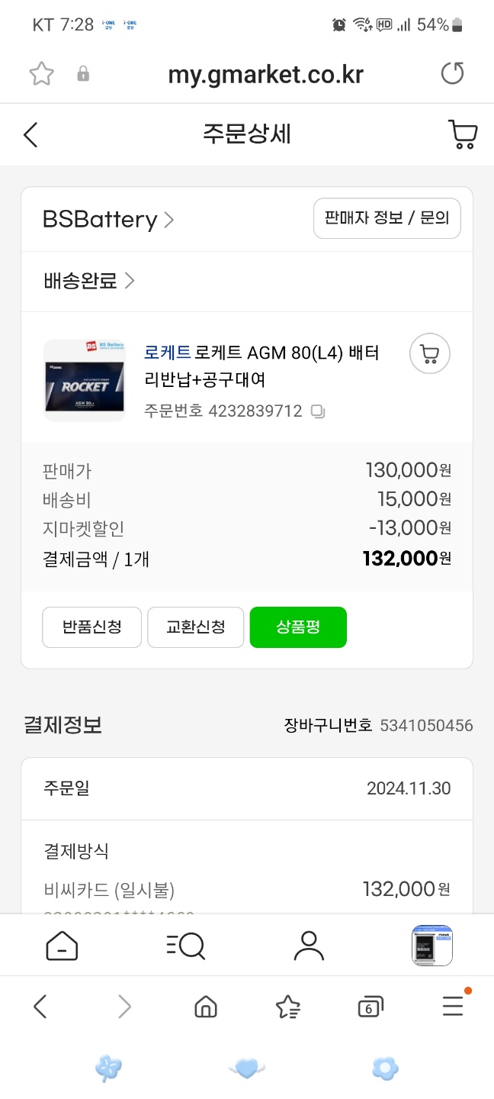Add the Rocket battery to cart via the round cart icon

pos(430,354)
